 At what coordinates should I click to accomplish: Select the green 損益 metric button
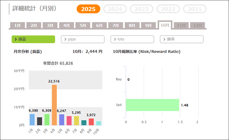click(33, 39)
